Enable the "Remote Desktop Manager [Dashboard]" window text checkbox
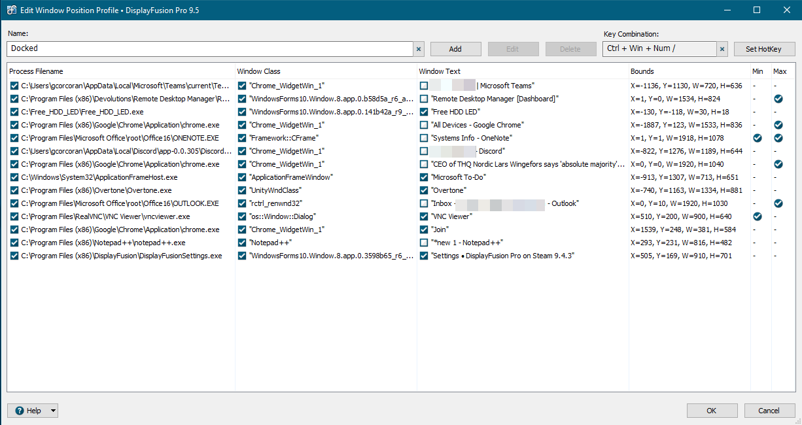802x425 pixels. pyautogui.click(x=425, y=99)
